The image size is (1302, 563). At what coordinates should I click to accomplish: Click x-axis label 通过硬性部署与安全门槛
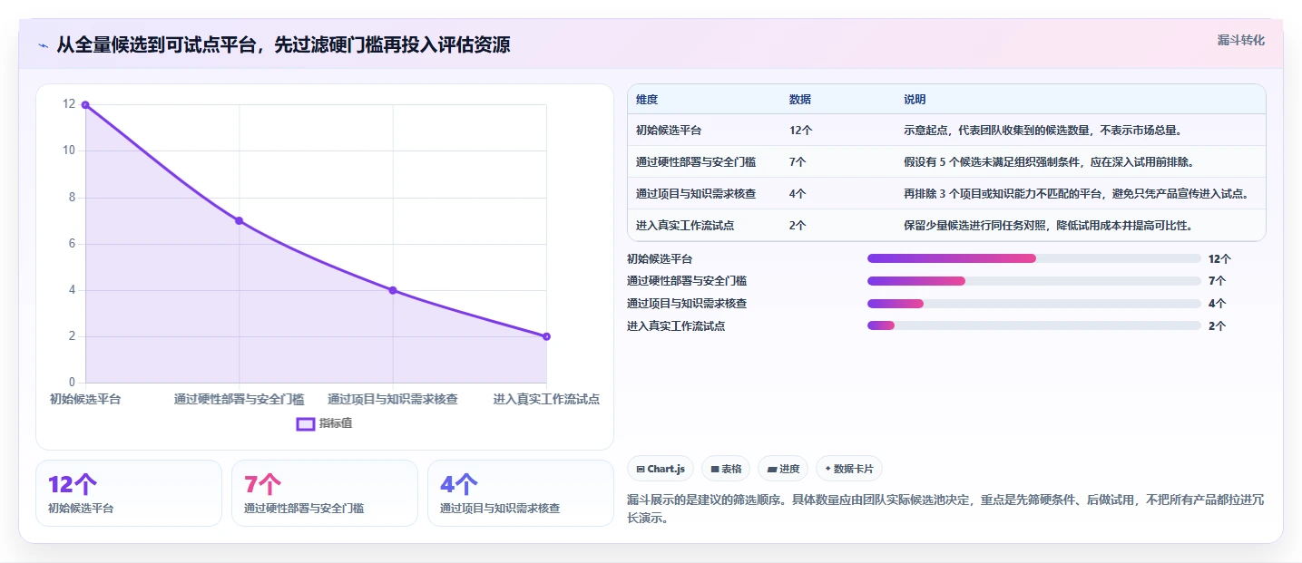239,399
